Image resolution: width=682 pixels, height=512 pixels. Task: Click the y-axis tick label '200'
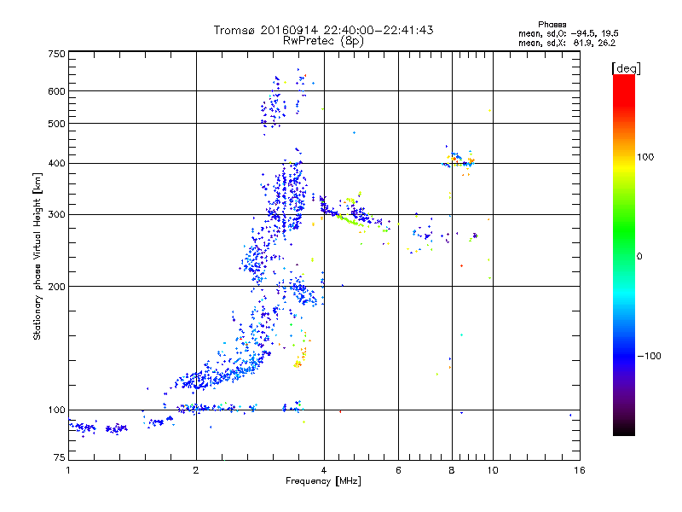pos(57,287)
